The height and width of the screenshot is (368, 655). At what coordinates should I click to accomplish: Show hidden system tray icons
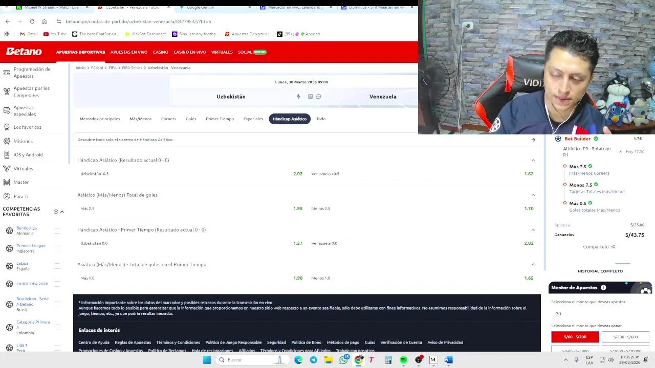tap(565, 360)
